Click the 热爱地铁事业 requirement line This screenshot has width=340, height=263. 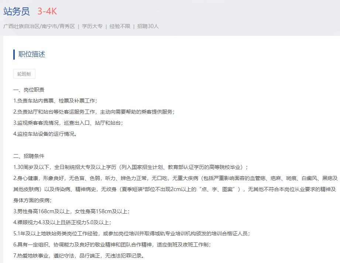pos(79,256)
